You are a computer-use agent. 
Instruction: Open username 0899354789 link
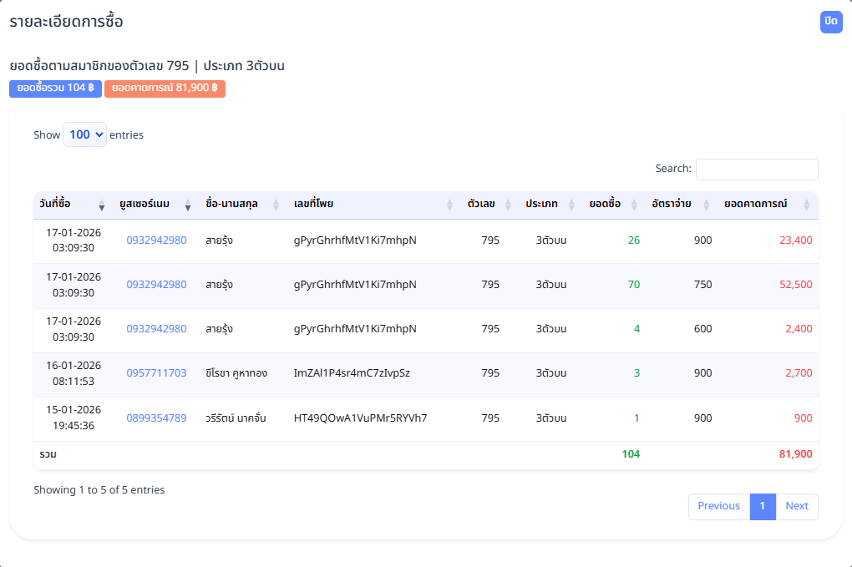156,418
